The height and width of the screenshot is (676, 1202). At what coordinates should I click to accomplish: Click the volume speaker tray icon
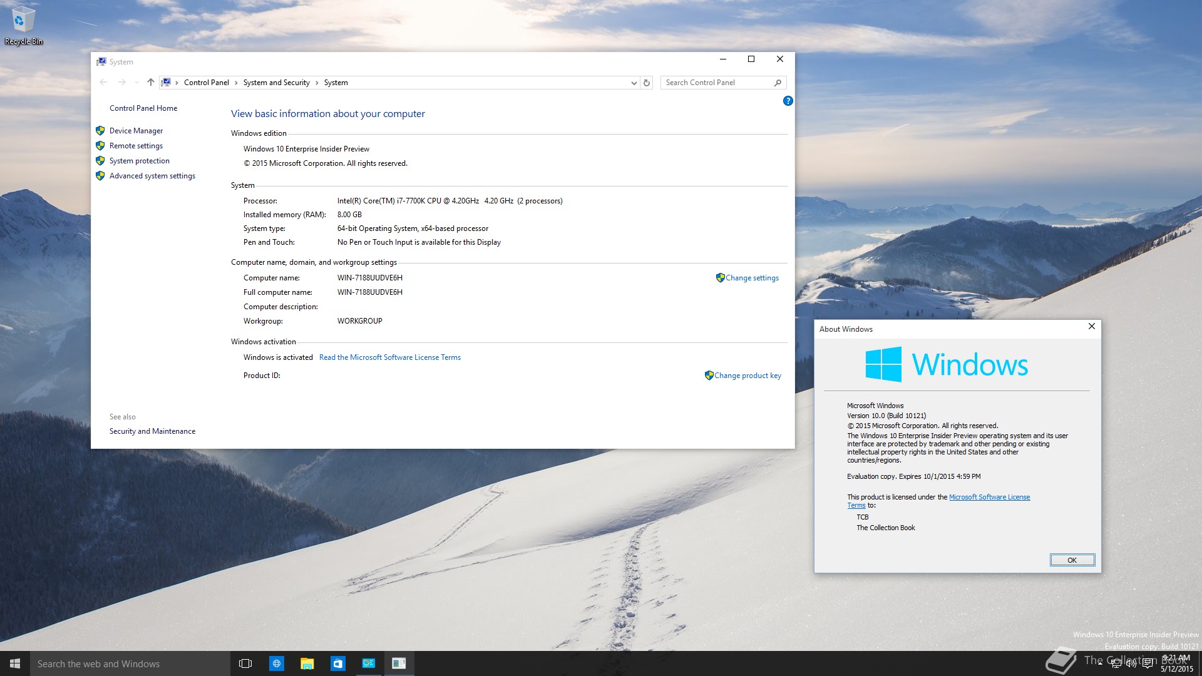1131,663
